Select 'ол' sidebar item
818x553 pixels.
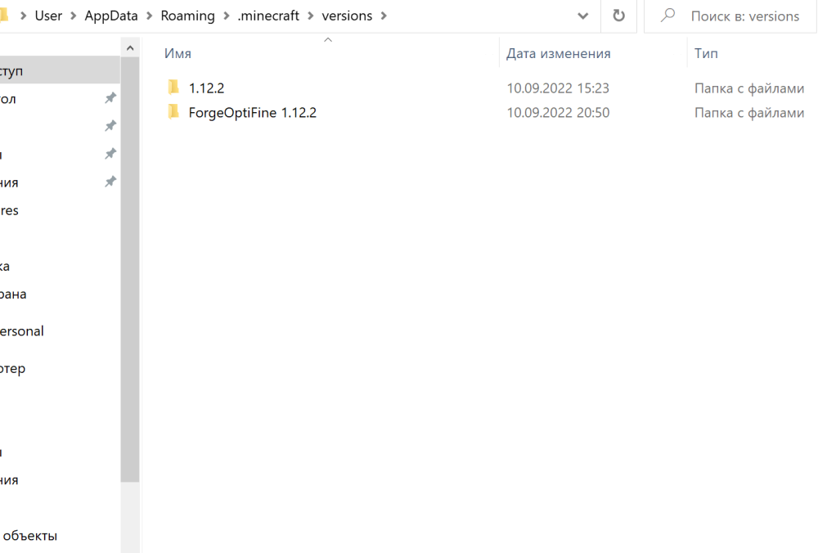8,99
